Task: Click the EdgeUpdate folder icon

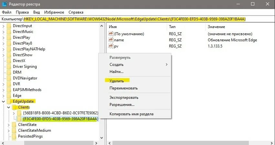Action: coord(9,101)
